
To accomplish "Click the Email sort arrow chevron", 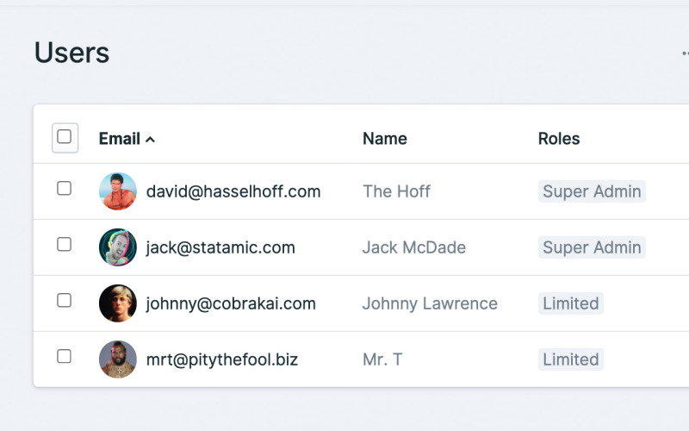I will pyautogui.click(x=150, y=140).
